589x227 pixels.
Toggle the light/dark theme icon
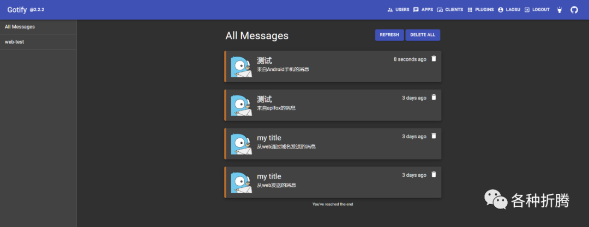pyautogui.click(x=560, y=10)
